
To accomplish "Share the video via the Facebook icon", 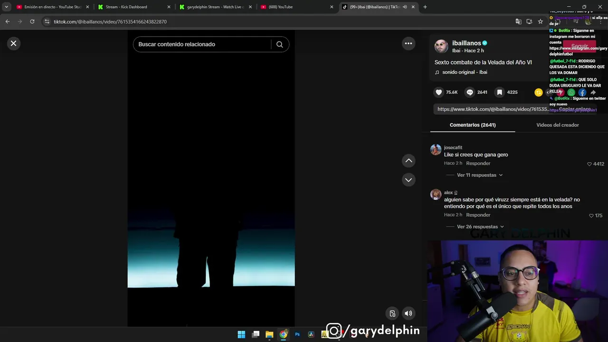I will [x=582, y=93].
